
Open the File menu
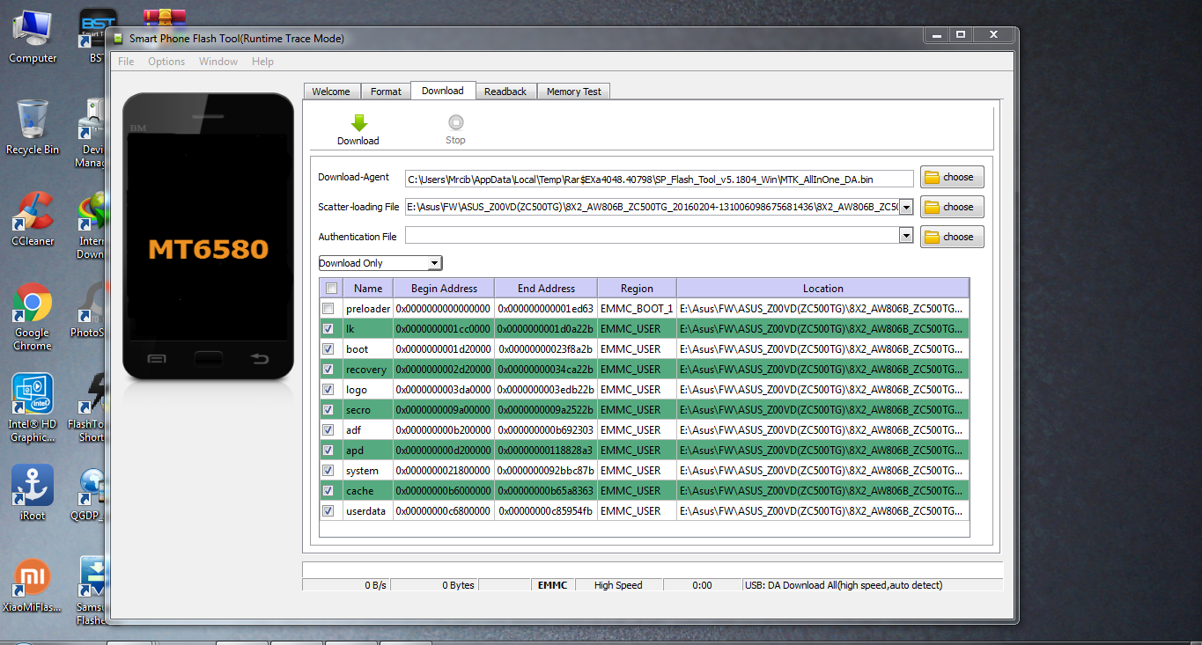pyautogui.click(x=126, y=62)
